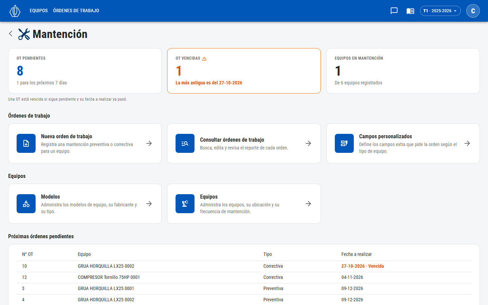Click the arrow on Consultar órdenes de trabajo
The width and height of the screenshot is (488, 305).
(308, 143)
